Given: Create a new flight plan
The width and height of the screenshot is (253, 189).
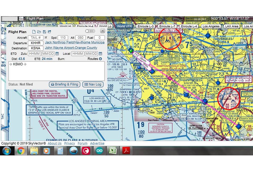Looking at the screenshot, I should 34,31.
